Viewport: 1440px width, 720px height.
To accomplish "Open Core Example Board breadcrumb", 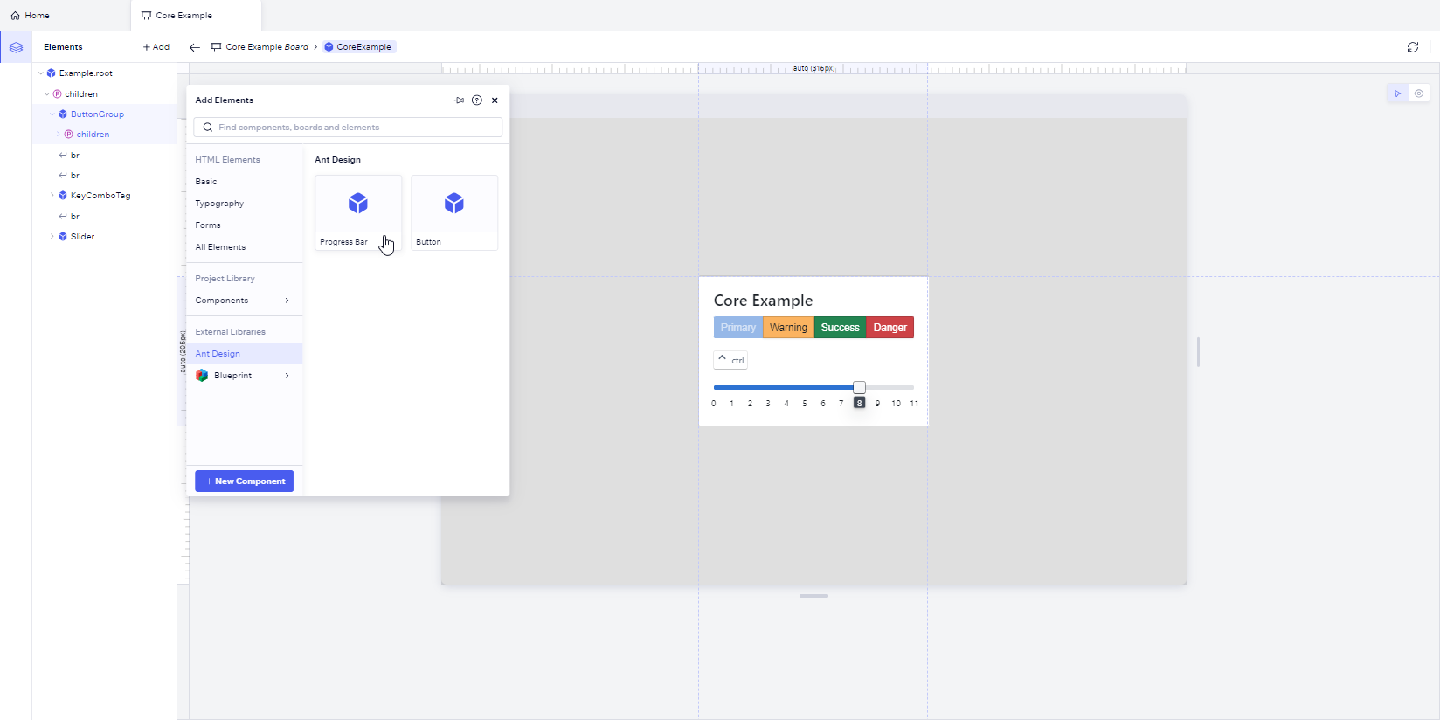I will [260, 47].
